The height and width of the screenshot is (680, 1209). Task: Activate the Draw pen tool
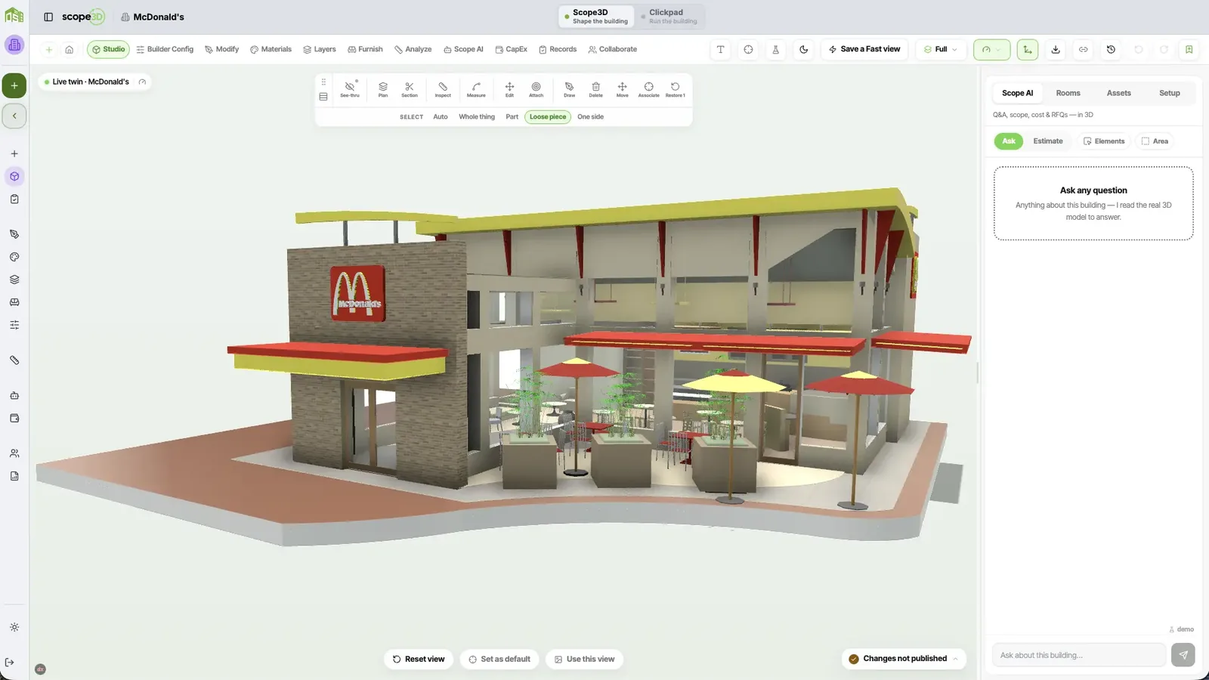[569, 89]
